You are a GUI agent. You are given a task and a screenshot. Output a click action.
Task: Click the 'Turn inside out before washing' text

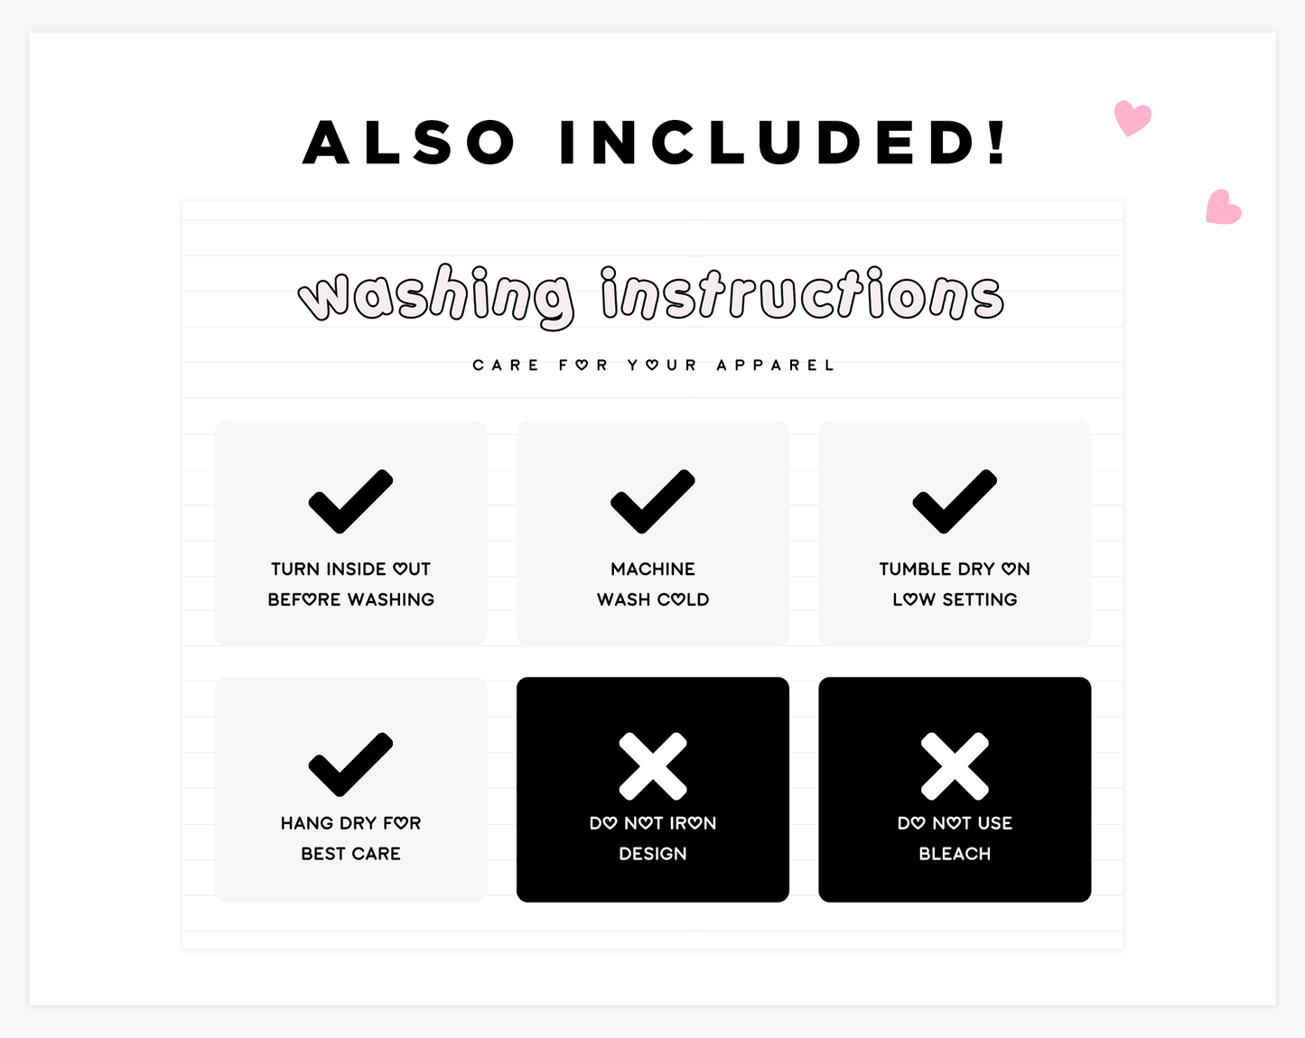coord(350,584)
